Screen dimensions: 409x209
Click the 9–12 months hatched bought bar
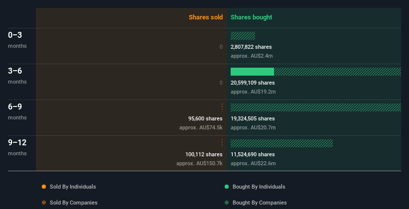tap(281, 143)
